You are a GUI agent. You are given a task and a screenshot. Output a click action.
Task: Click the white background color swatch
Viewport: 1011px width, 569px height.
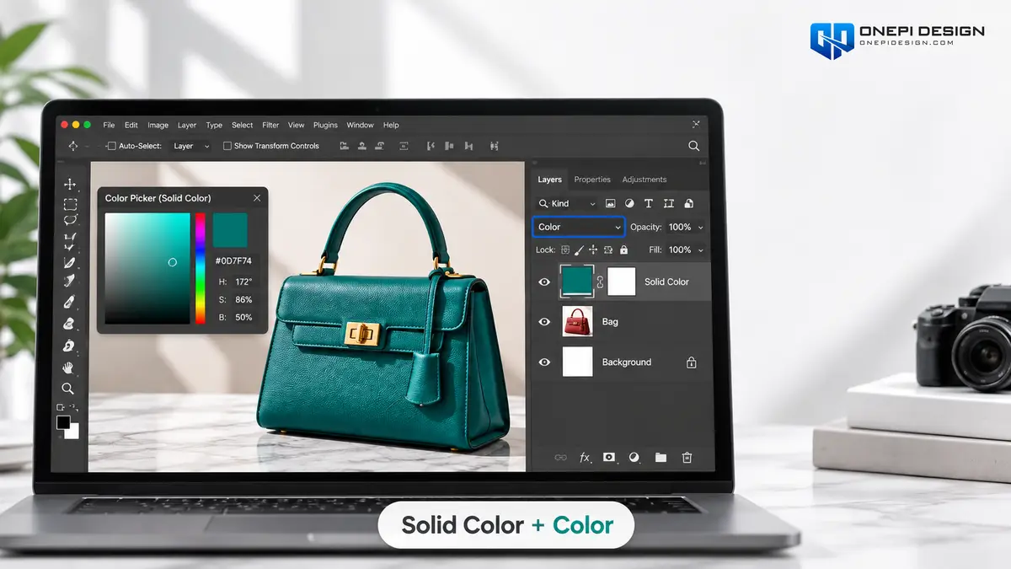(73, 431)
